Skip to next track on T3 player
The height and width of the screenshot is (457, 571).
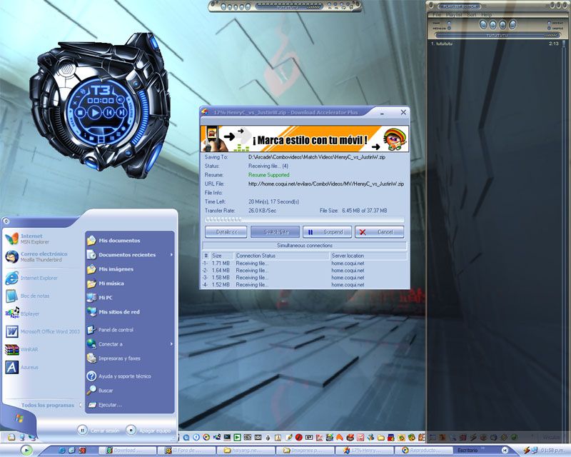(x=122, y=113)
